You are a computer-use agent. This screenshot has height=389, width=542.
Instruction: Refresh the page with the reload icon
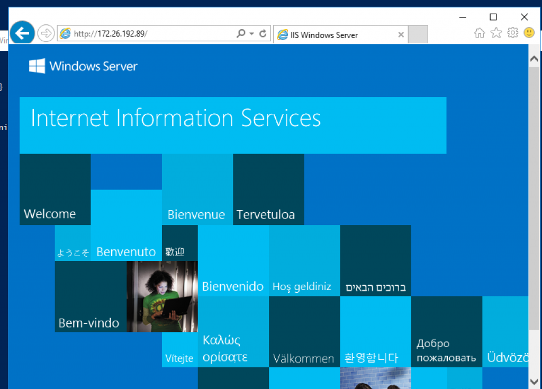tap(263, 33)
